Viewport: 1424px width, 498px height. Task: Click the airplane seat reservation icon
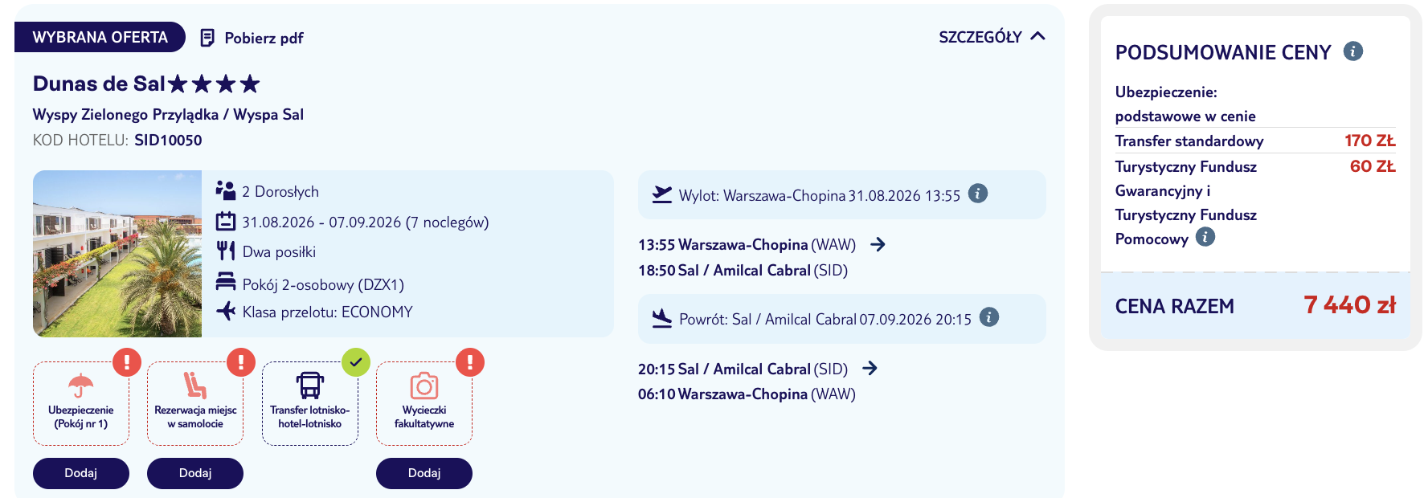click(x=194, y=386)
